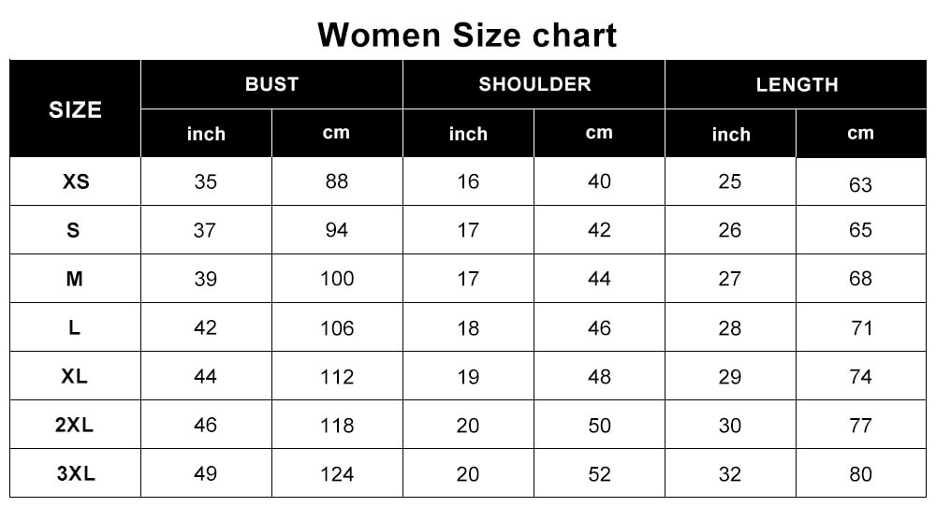Click the 112 cm bust cell

(x=337, y=376)
